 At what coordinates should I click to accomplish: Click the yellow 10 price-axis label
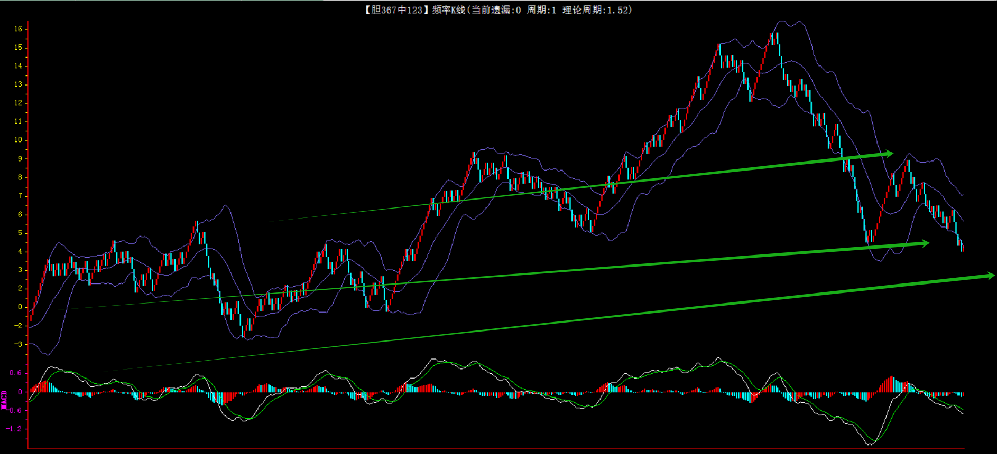tap(19, 140)
